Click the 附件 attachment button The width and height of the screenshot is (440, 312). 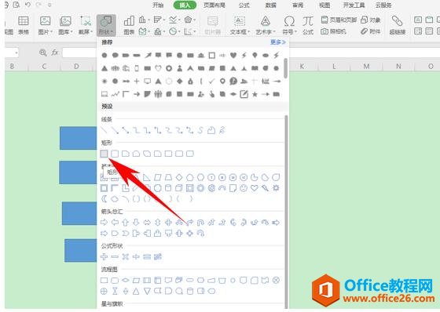[x=371, y=31]
